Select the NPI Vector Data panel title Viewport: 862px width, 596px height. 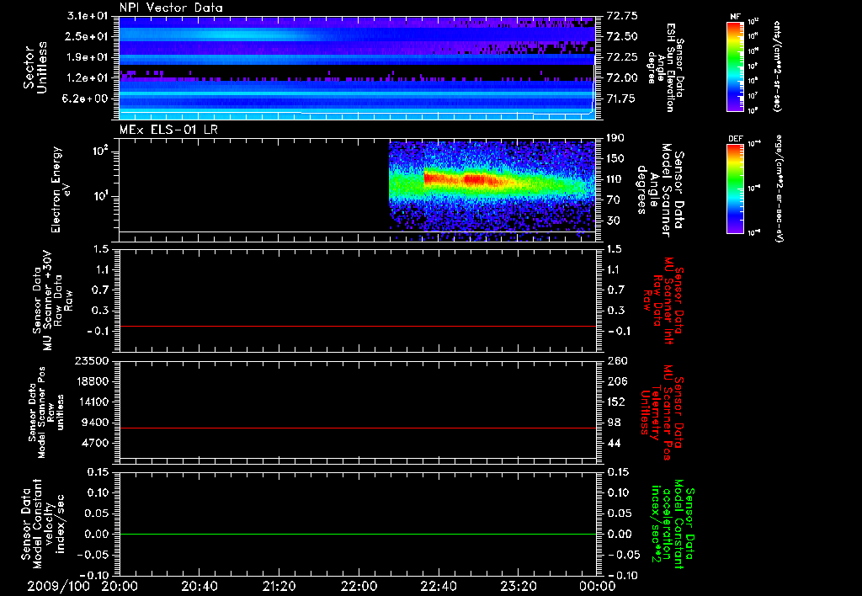[x=171, y=8]
